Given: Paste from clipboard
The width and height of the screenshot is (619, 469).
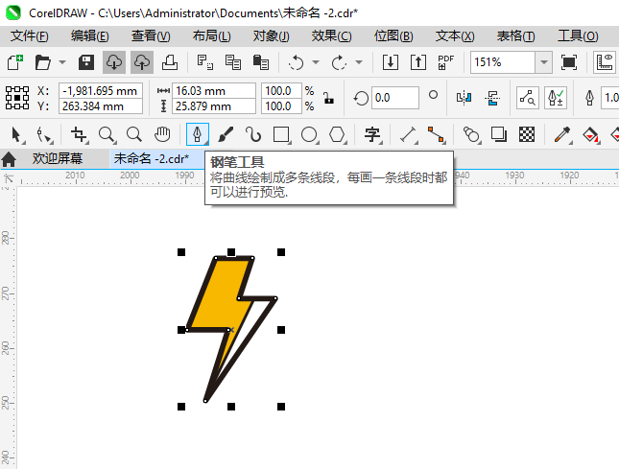Looking at the screenshot, I should [260, 62].
